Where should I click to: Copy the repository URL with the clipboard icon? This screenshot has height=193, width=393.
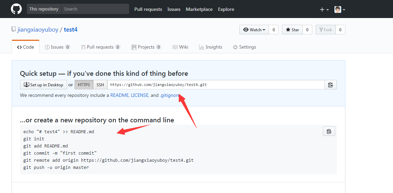331,85
